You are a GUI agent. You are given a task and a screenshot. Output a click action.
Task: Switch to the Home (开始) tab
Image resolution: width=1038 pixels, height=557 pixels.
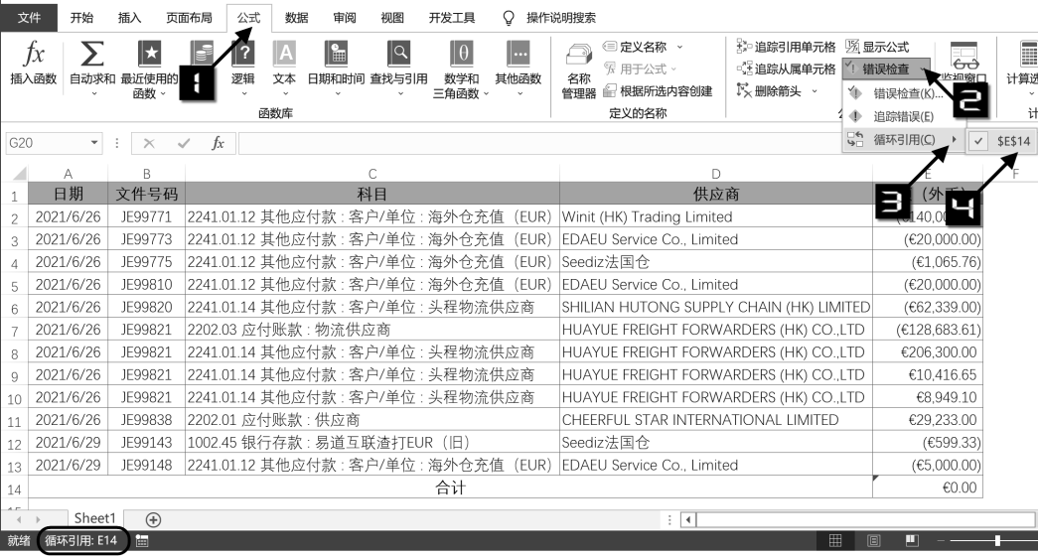(82, 18)
